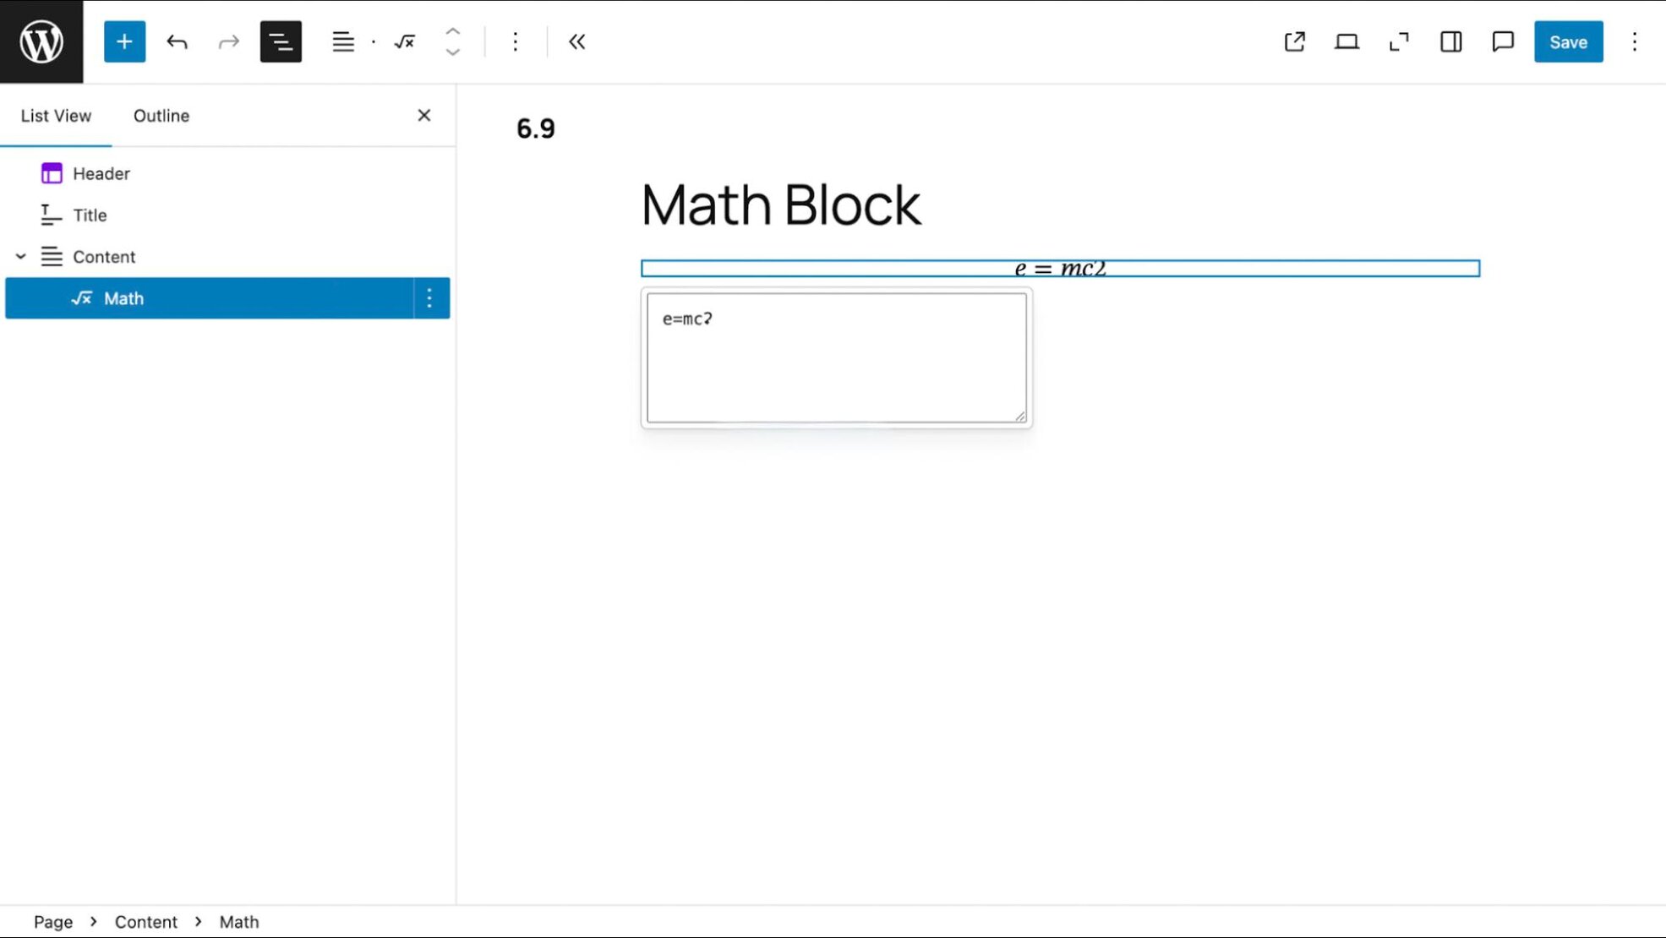This screenshot has width=1666, height=938.
Task: Click inside the e=mc2 equation field
Action: (837, 355)
